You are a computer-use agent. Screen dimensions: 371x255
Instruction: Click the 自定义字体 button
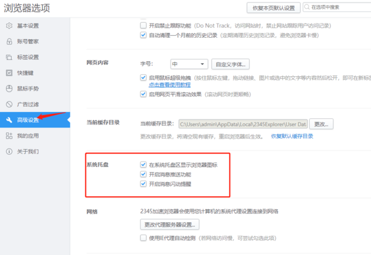pyautogui.click(x=231, y=64)
